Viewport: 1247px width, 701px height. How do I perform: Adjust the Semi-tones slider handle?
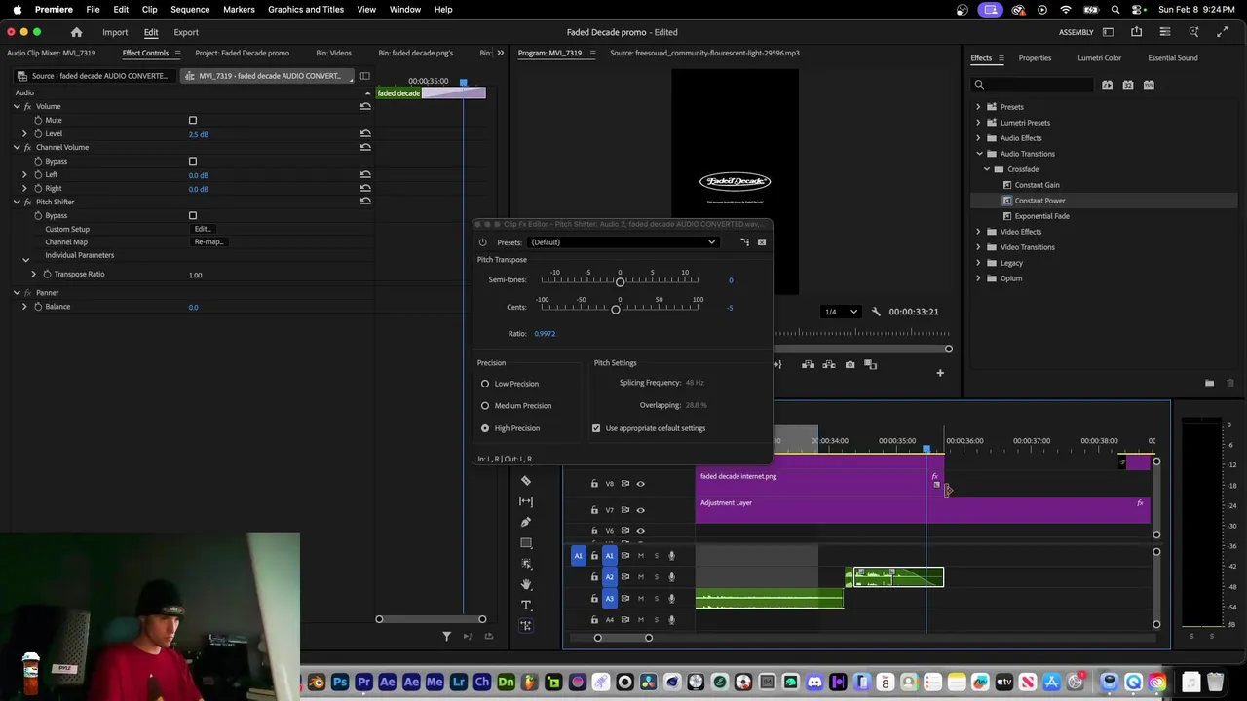(620, 281)
